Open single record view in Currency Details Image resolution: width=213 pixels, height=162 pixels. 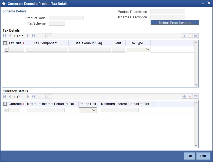(195, 97)
